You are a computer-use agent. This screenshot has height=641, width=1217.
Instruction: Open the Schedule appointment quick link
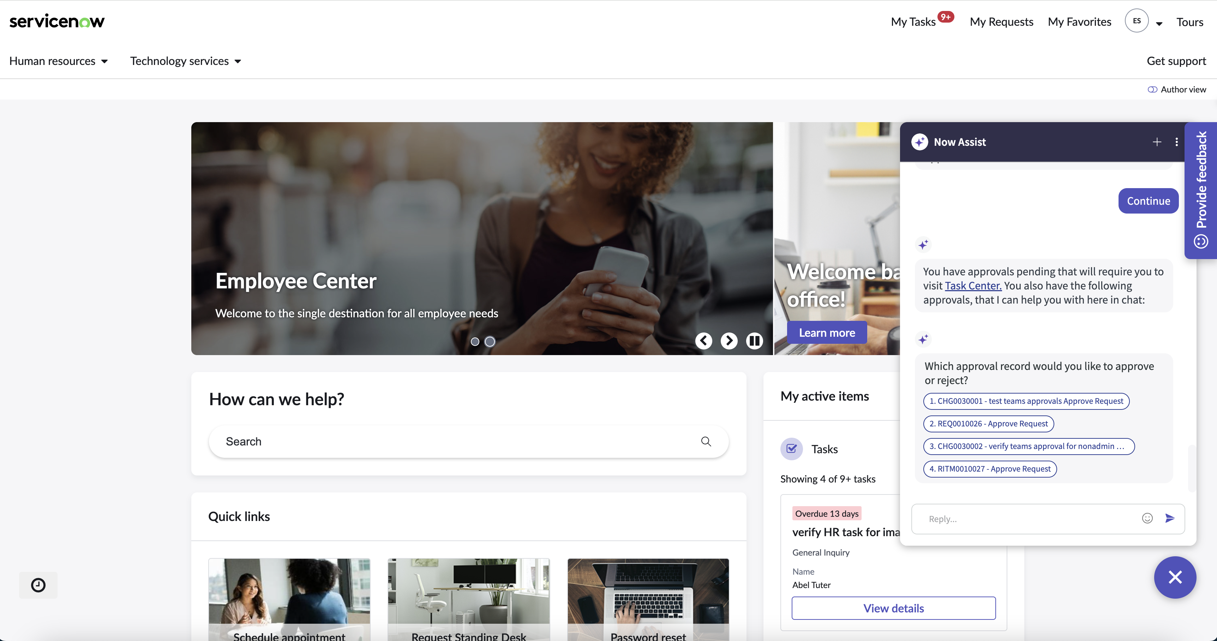point(289,599)
